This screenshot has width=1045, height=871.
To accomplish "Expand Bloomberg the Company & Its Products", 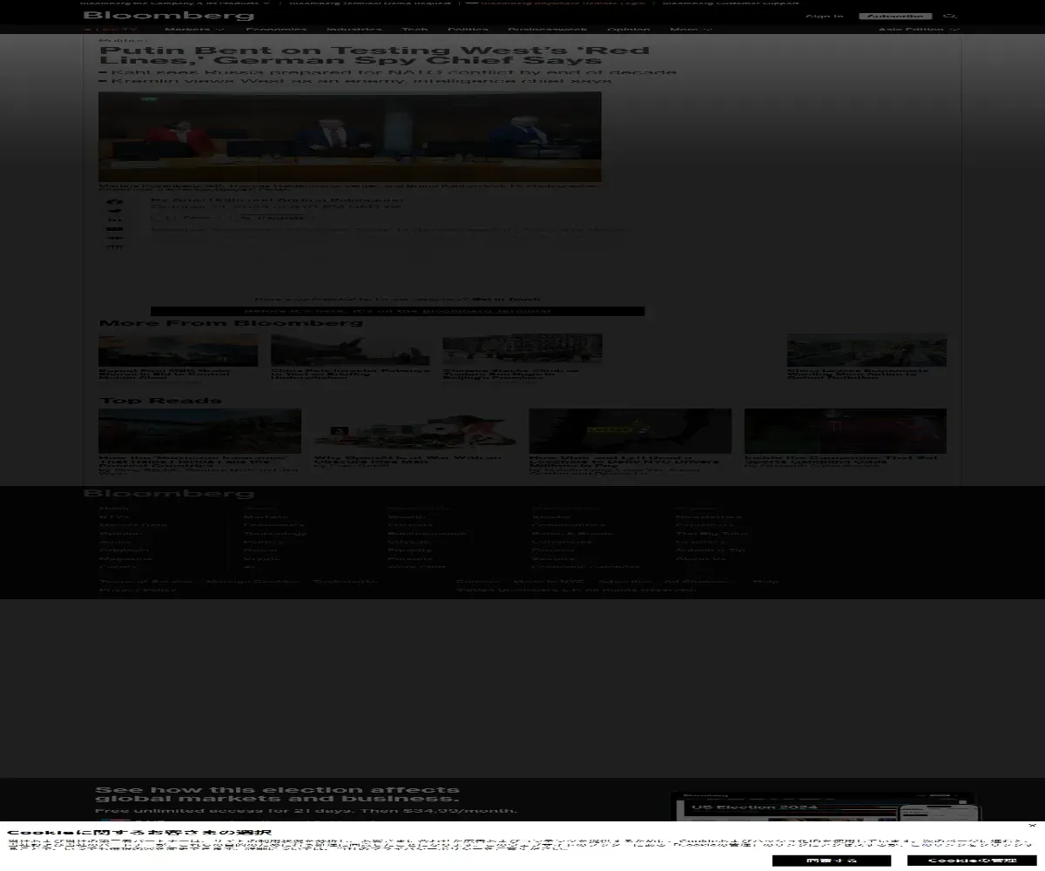I will pyautogui.click(x=177, y=3).
